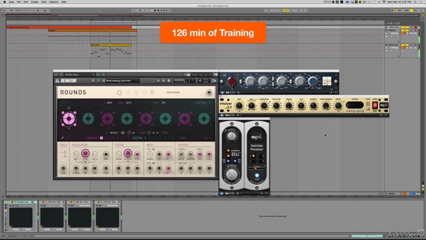Image resolution: width=426 pixels, height=240 pixels.
Task: Toggle the Vitalizer red POWER switch
Action: (375, 105)
